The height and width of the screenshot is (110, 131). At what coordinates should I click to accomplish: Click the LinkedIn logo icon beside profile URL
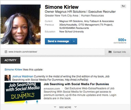6,52
